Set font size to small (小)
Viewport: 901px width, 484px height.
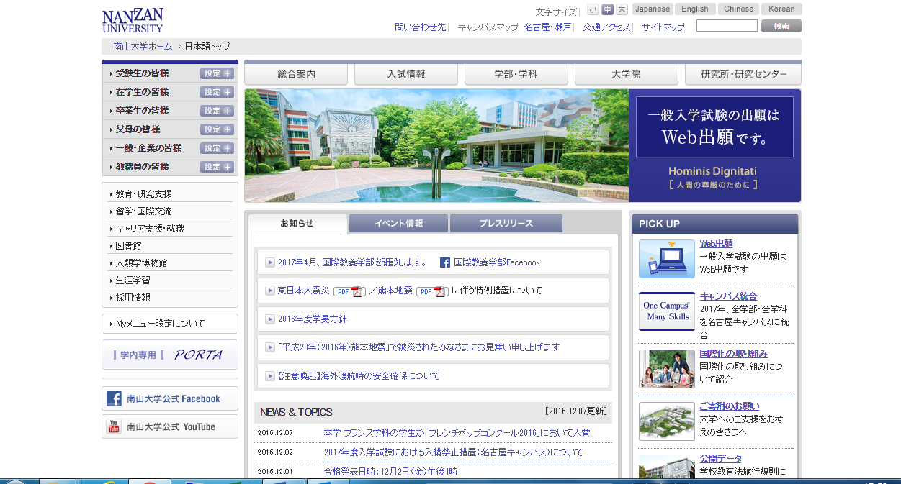pos(593,9)
